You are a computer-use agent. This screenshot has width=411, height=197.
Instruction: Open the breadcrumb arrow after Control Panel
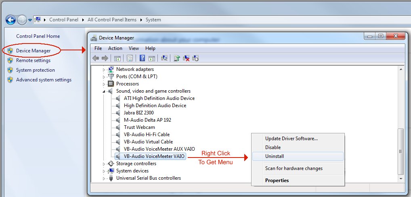click(x=83, y=20)
